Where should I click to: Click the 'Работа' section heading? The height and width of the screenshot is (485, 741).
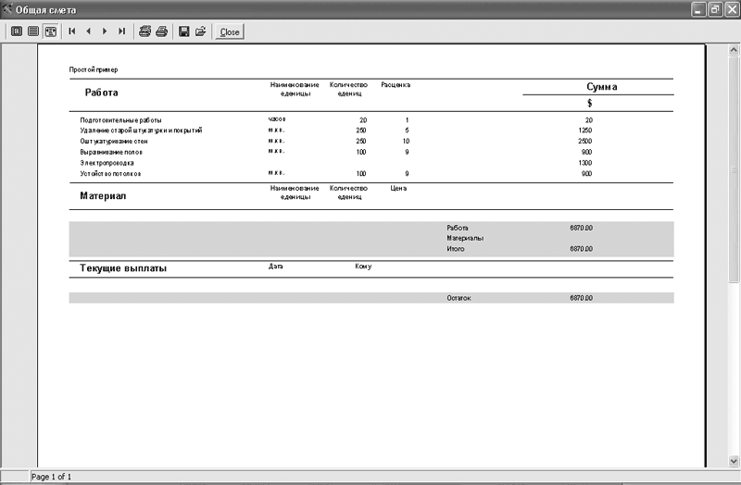tap(102, 93)
